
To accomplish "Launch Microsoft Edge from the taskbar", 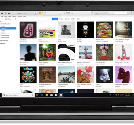I will pos(42,95).
